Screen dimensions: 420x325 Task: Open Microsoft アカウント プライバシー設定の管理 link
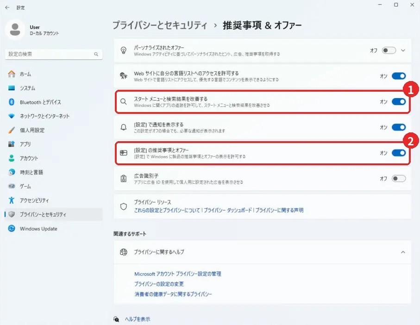coord(178,274)
